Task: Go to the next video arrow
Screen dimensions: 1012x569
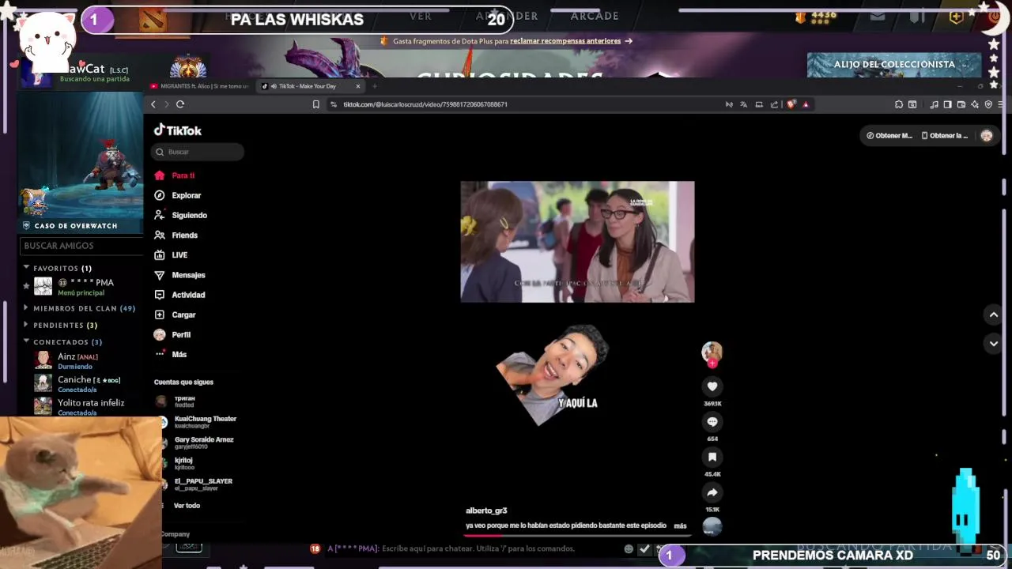Action: pos(994,344)
